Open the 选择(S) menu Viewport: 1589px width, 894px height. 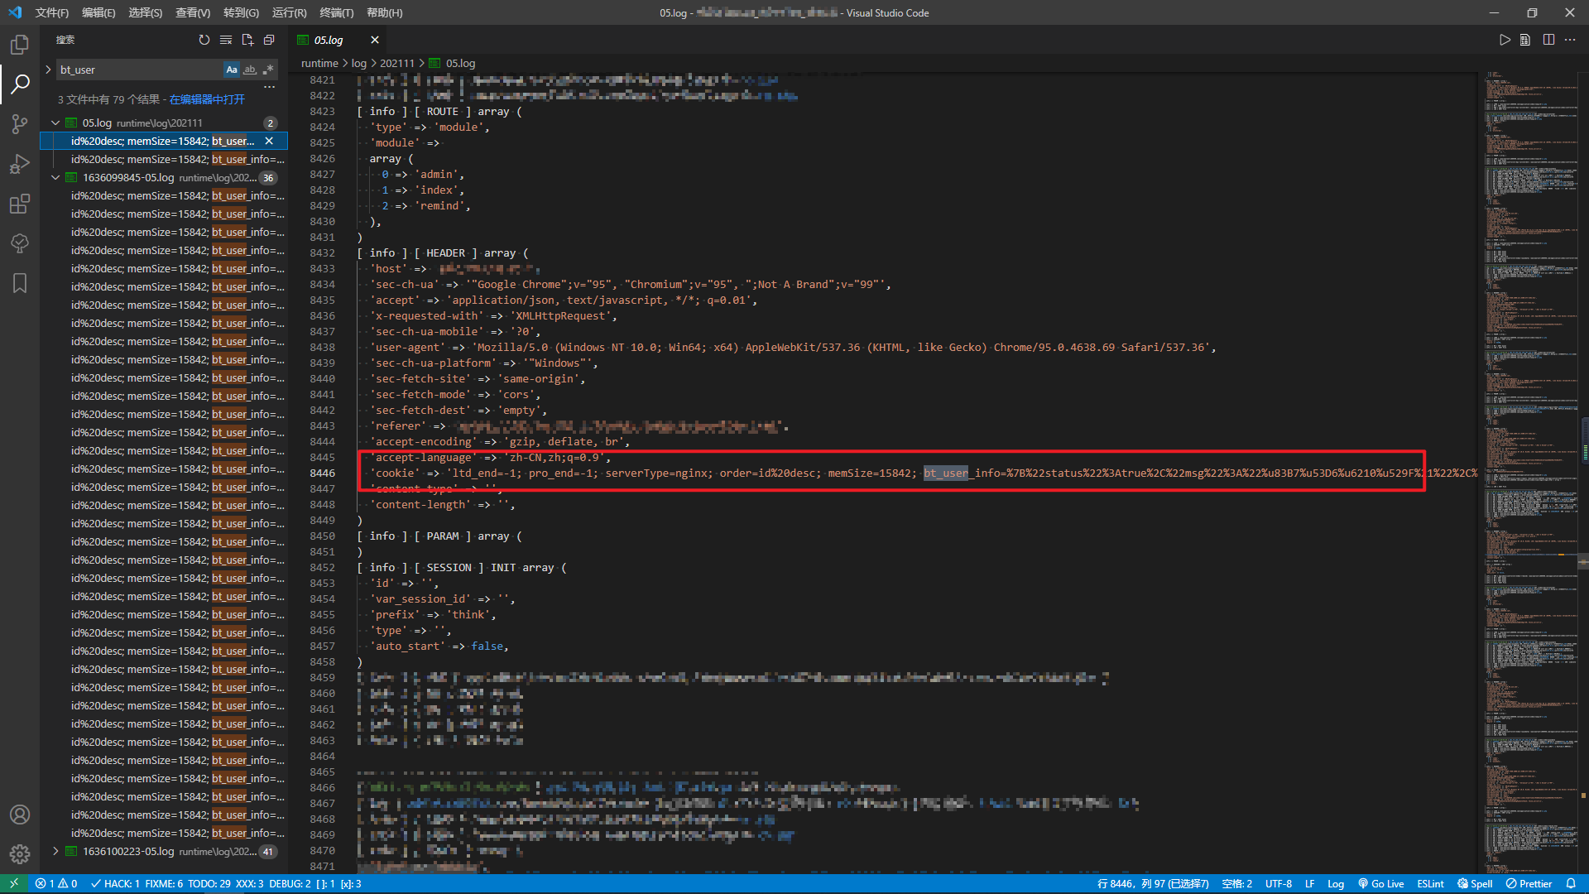pos(145,12)
